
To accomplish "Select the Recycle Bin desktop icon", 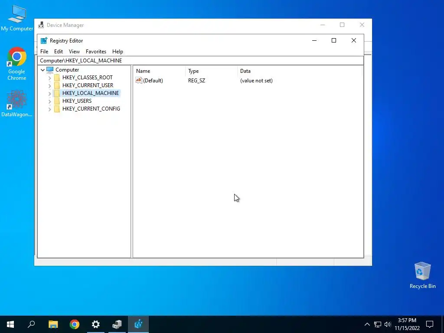I will (x=422, y=275).
